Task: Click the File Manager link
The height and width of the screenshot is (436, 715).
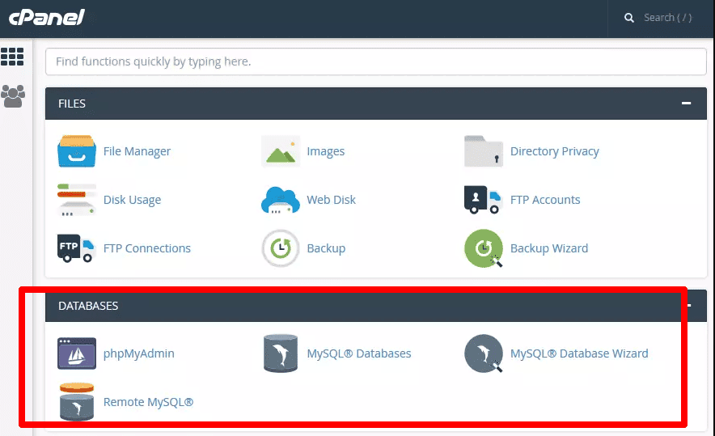Action: tap(137, 151)
